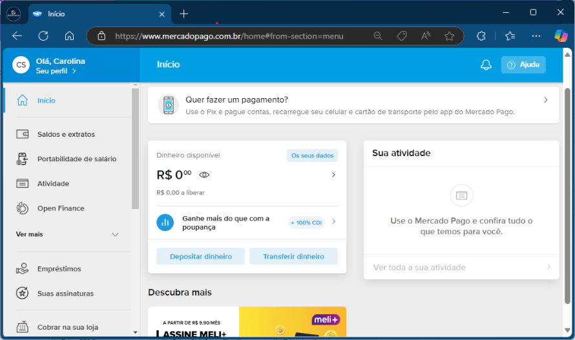This screenshot has width=575, height=340.
Task: Click the payment banner phone icon
Action: [x=169, y=105]
